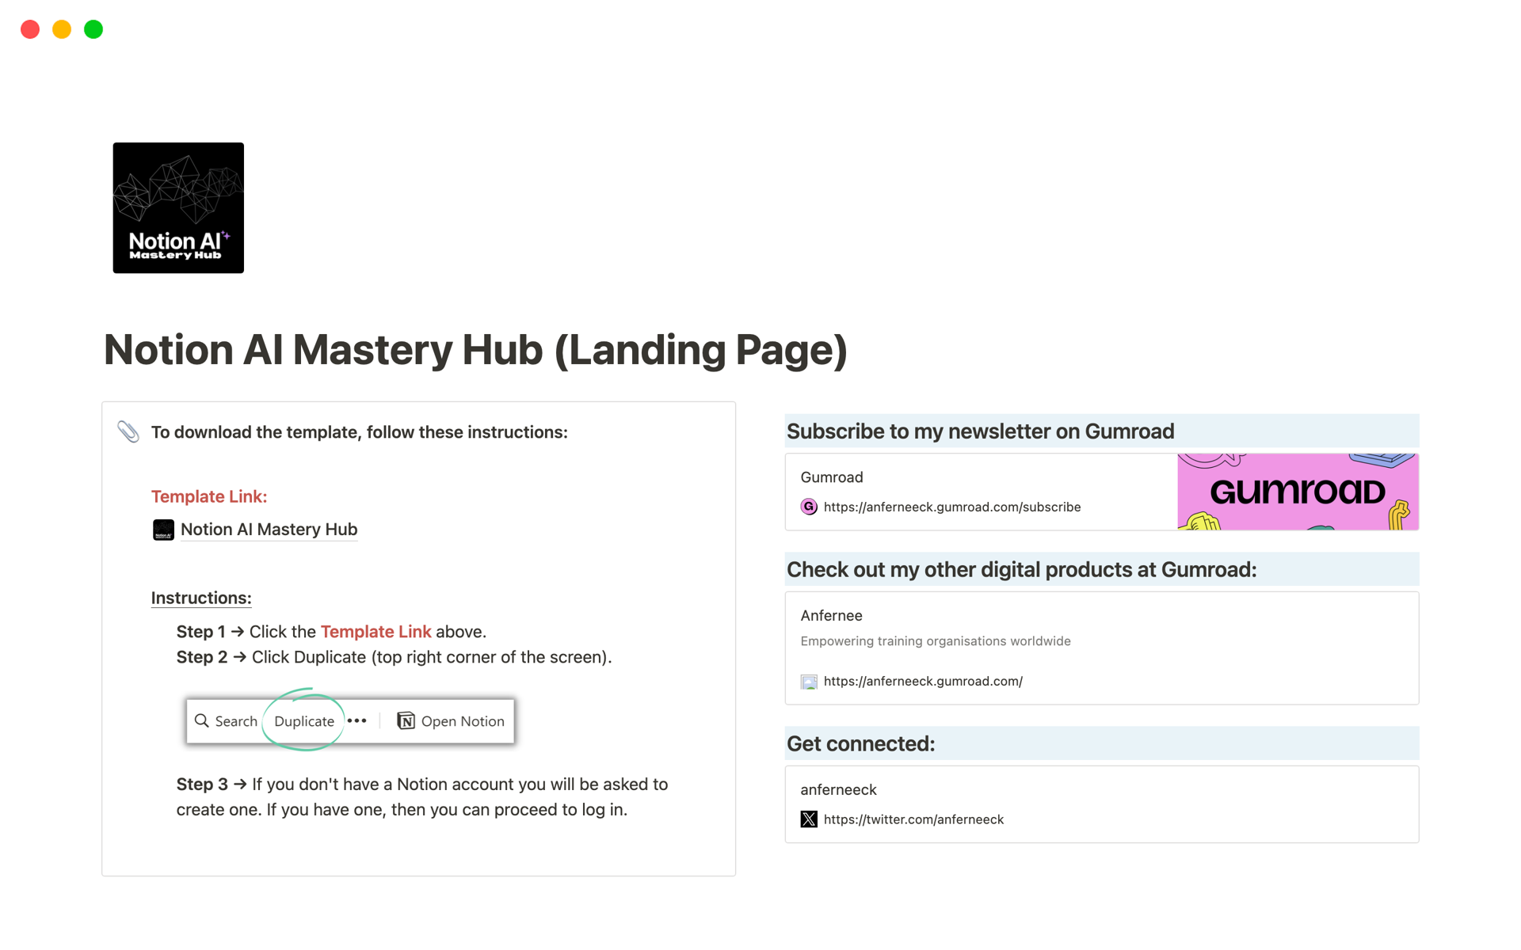The width and height of the screenshot is (1521, 950).
Task: Click the page title Notion AI Mastery Hub
Action: pos(475,350)
